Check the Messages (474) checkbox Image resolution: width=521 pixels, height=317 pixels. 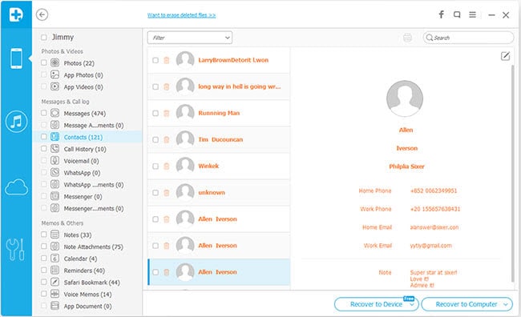point(44,113)
